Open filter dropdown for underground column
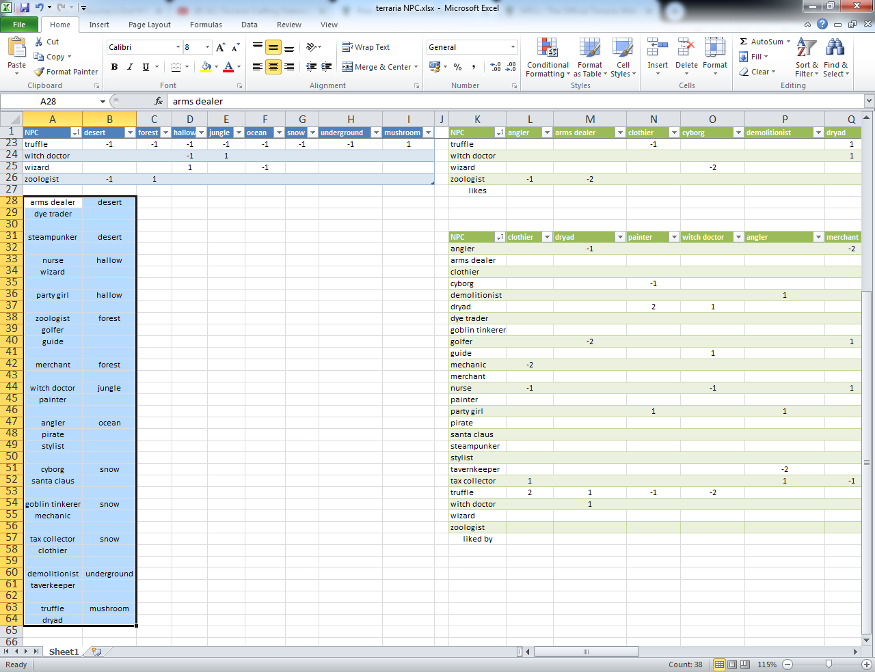The height and width of the screenshot is (672, 875). click(376, 132)
